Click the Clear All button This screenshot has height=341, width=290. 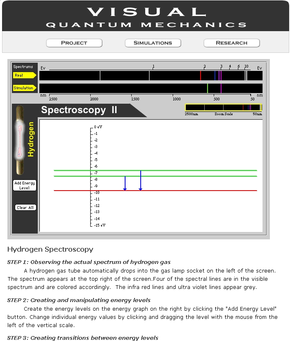click(x=25, y=207)
